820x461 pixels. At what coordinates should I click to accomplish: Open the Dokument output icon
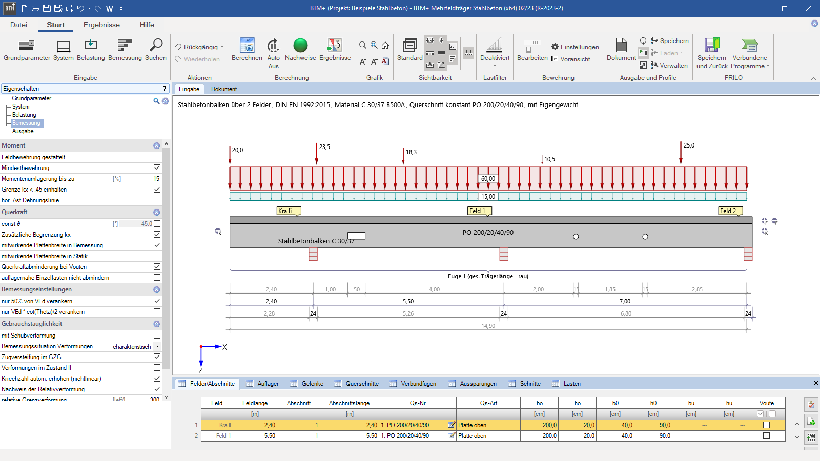coord(621,50)
